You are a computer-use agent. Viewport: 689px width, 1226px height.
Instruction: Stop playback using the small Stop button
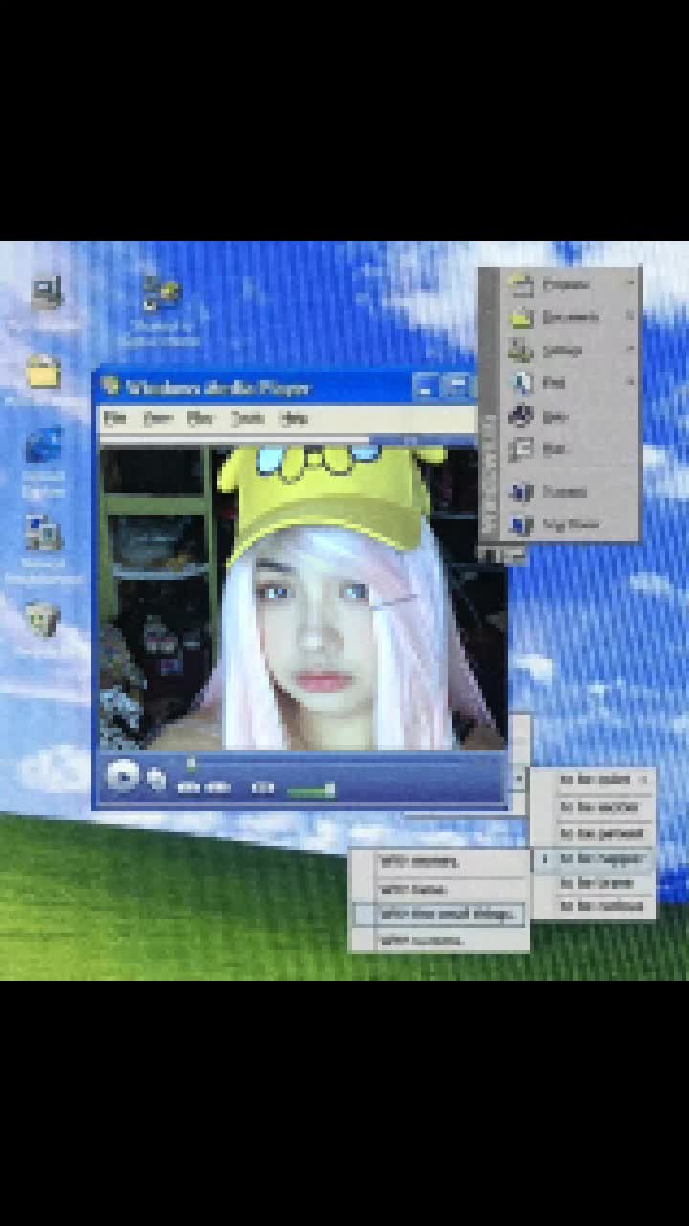(x=156, y=780)
